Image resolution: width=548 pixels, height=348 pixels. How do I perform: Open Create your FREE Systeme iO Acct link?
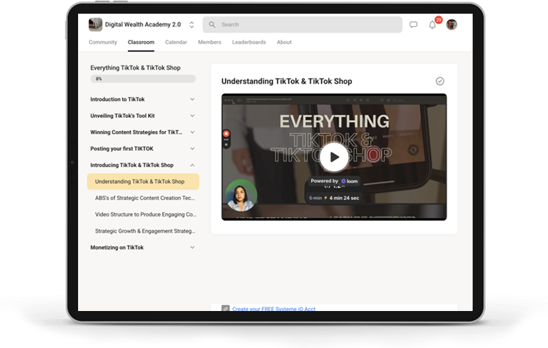point(274,309)
